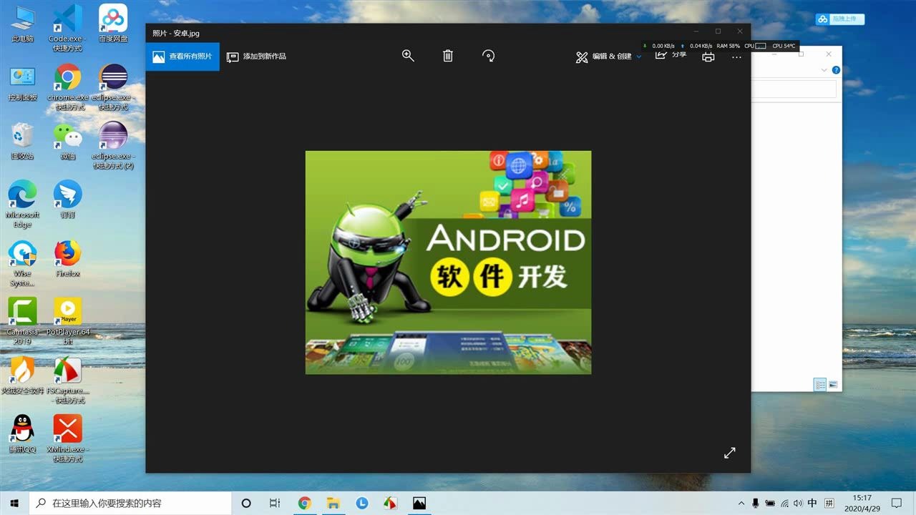Click the 拖拽上传 upload button

(839, 19)
